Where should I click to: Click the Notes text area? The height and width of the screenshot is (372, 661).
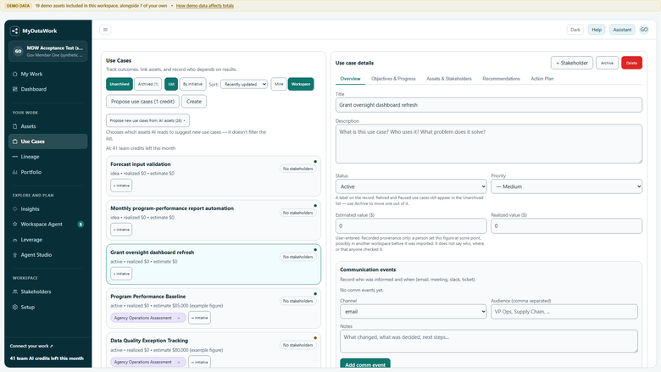click(x=489, y=341)
